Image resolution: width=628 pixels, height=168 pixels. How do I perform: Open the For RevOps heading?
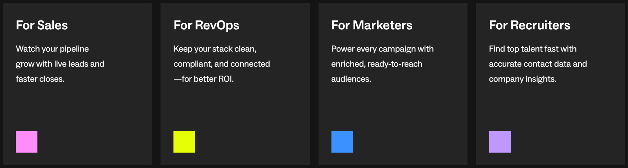click(206, 25)
